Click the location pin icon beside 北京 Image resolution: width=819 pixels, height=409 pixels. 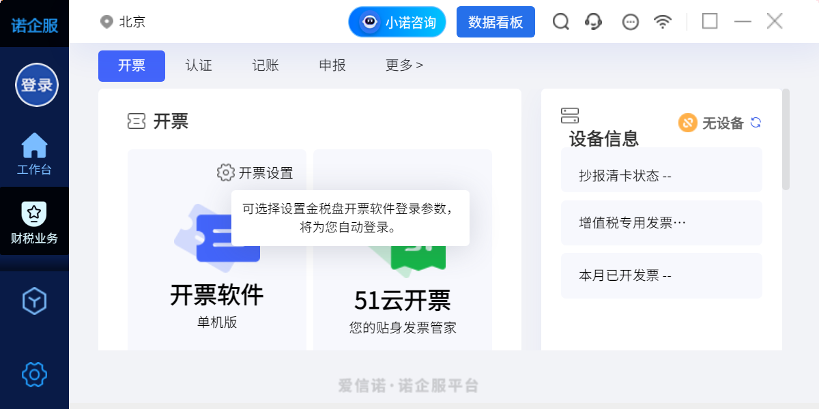coord(106,21)
